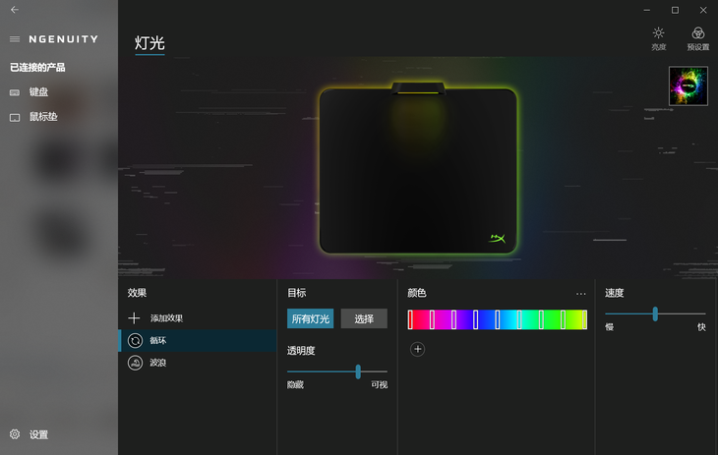Click the colorful preset thumbnail
This screenshot has height=455, width=718.
688,86
